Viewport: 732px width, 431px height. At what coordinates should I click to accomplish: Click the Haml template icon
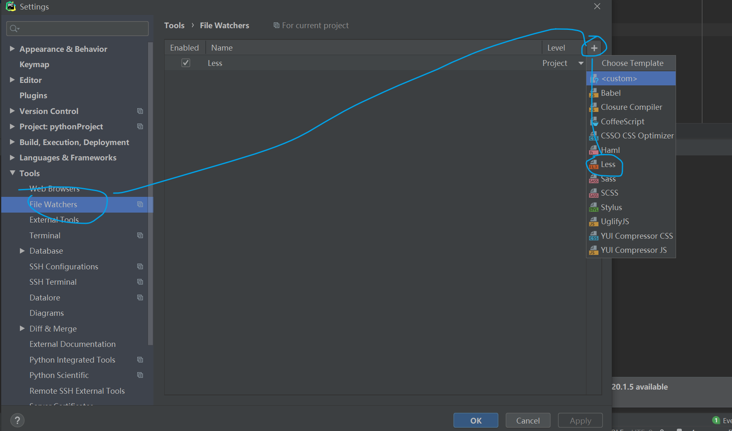pyautogui.click(x=594, y=150)
